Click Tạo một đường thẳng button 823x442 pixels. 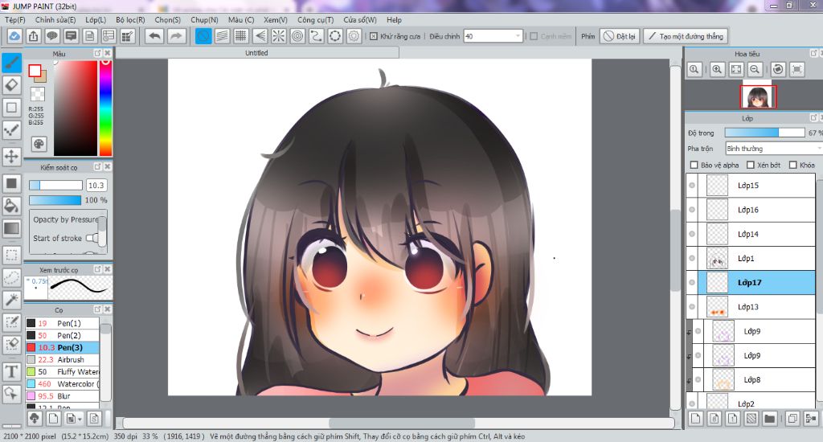tap(686, 36)
